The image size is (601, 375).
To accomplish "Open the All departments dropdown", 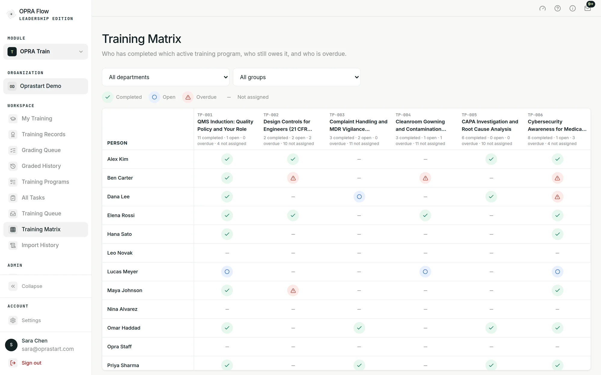I will [166, 77].
